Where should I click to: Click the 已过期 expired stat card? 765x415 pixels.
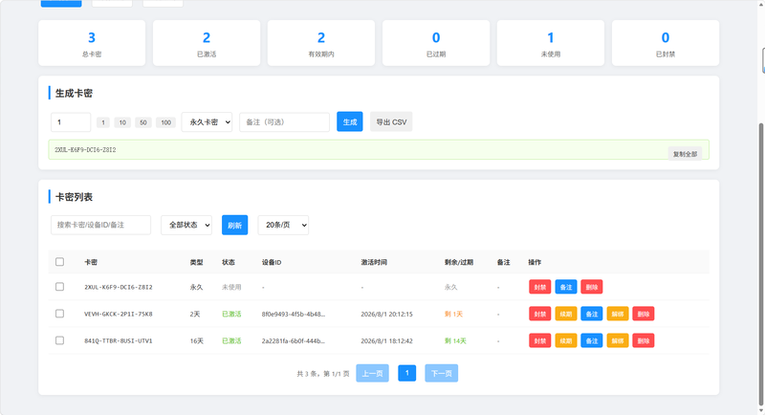click(436, 43)
